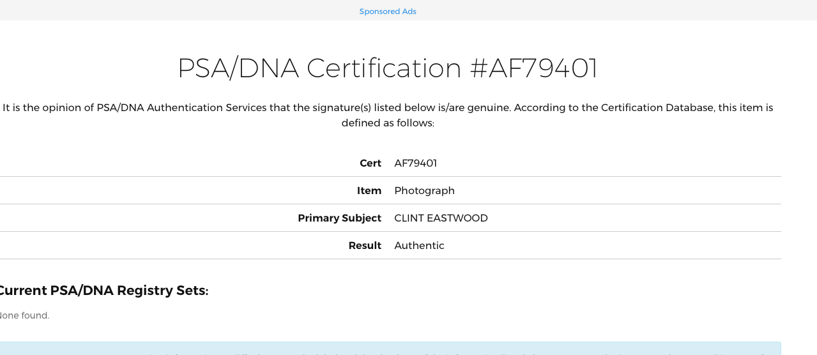Click the None found text

click(24, 315)
